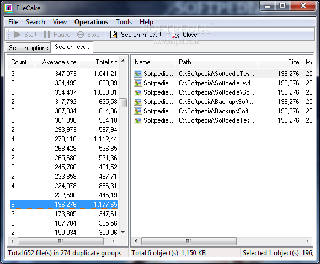Click status text Selected 1 object(s)
Viewport: 320px width, 264px height.
click(270, 253)
